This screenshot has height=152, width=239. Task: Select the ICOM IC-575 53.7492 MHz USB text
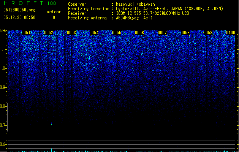[x=153, y=13]
